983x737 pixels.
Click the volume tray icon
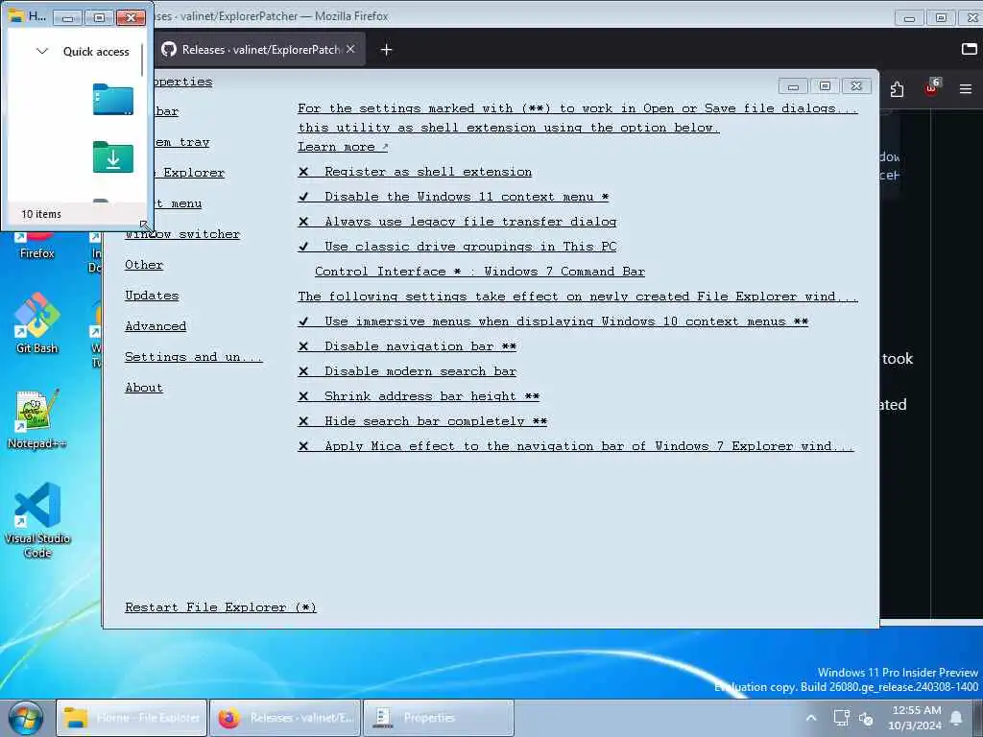pyautogui.click(x=867, y=718)
